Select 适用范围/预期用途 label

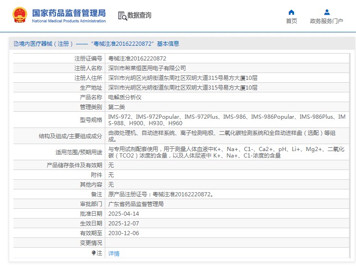[79, 152]
